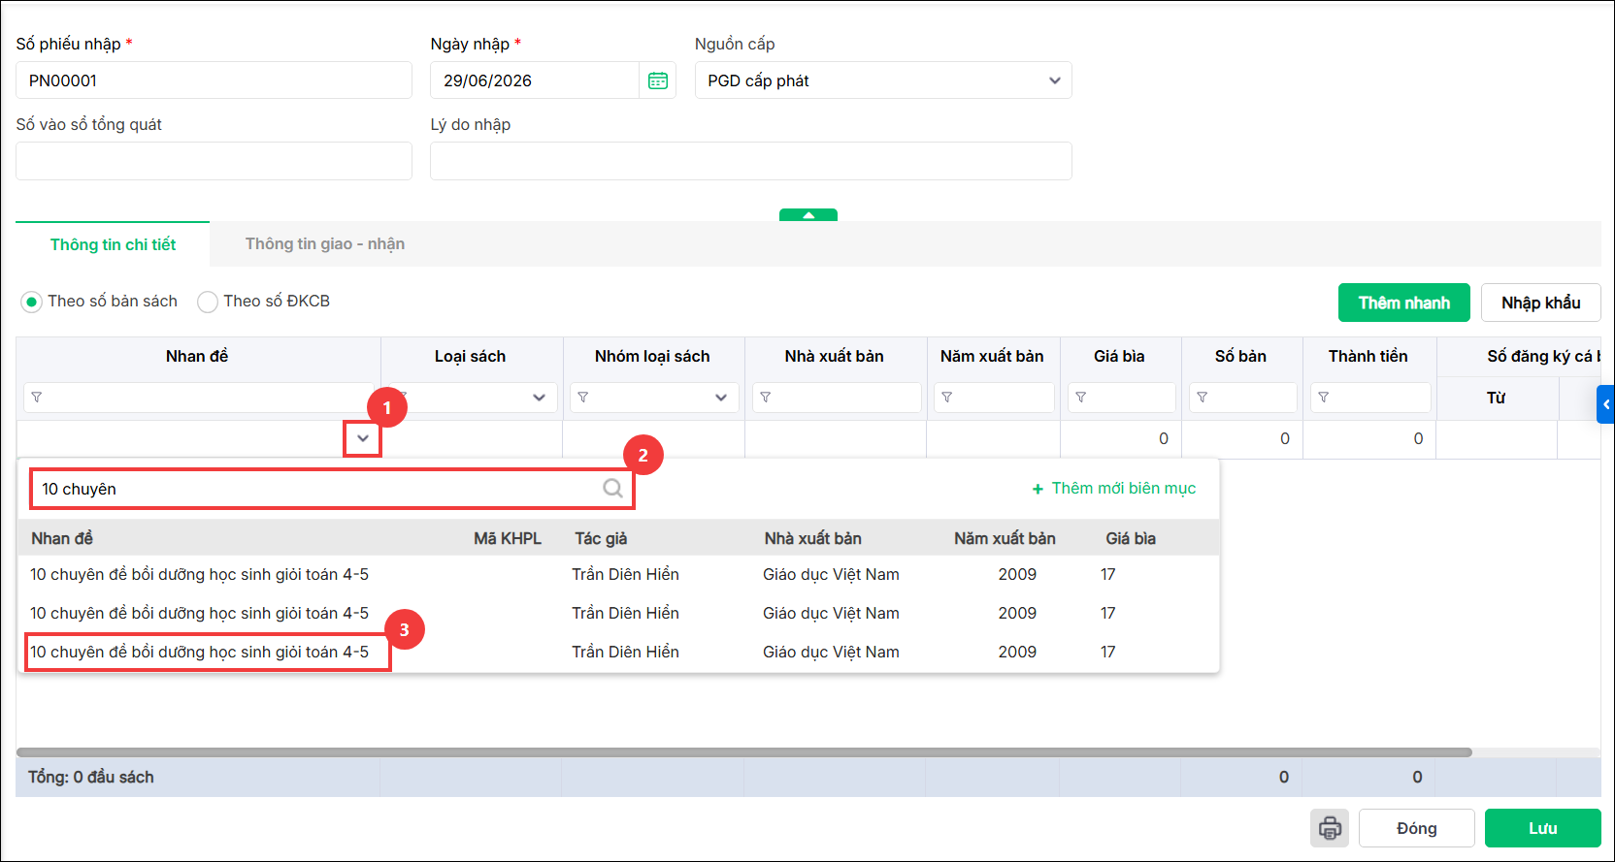Click the search box containing 10 chuyên
1615x862 pixels.
coord(332,489)
